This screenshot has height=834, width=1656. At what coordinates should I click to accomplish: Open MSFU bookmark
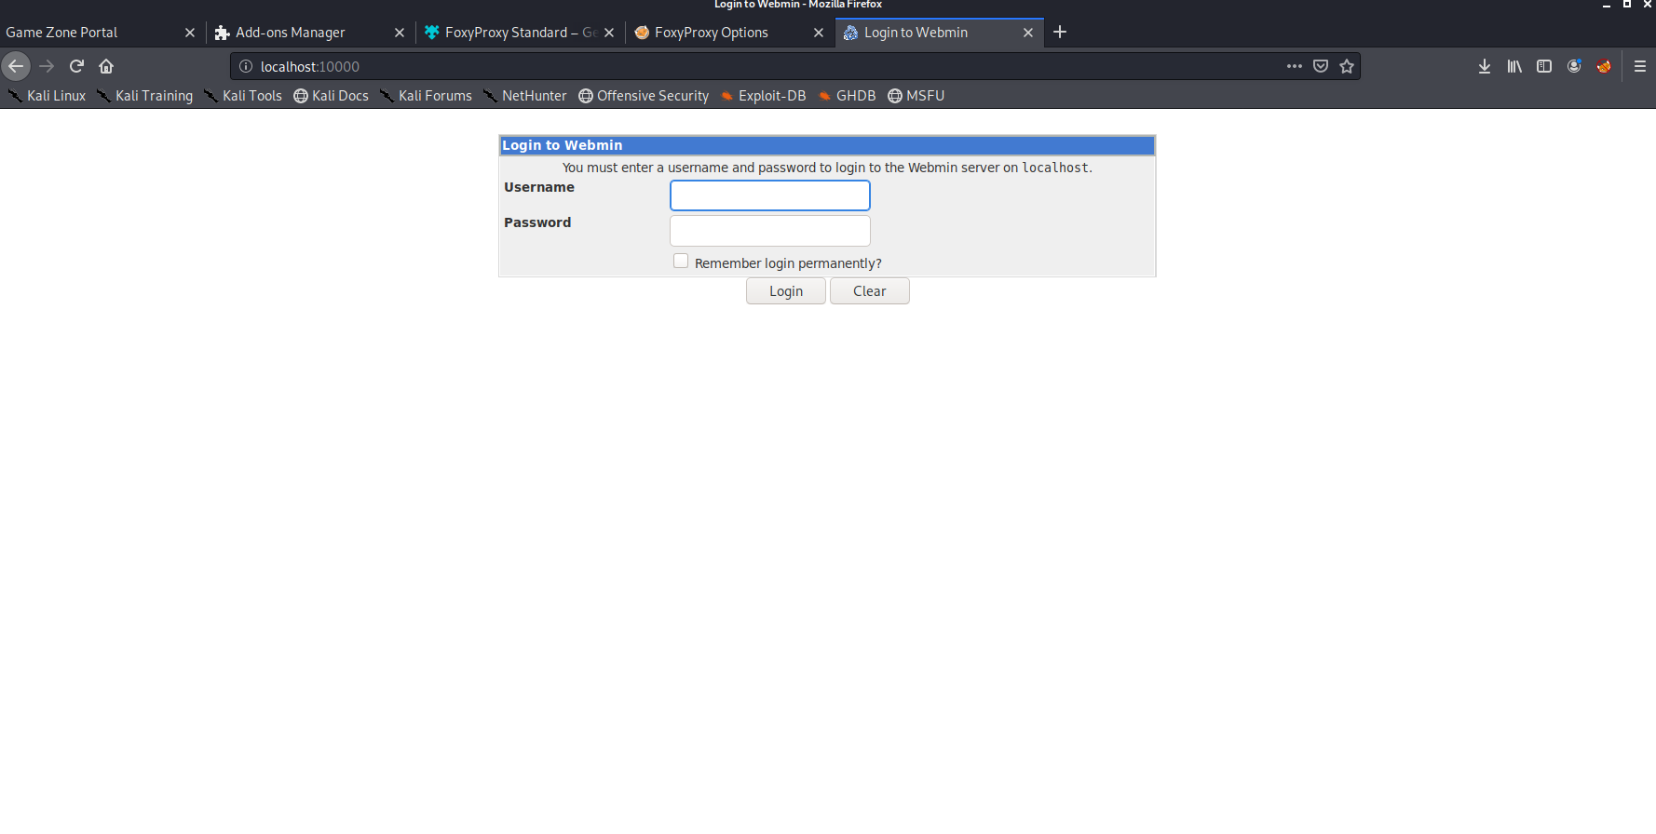[916, 96]
